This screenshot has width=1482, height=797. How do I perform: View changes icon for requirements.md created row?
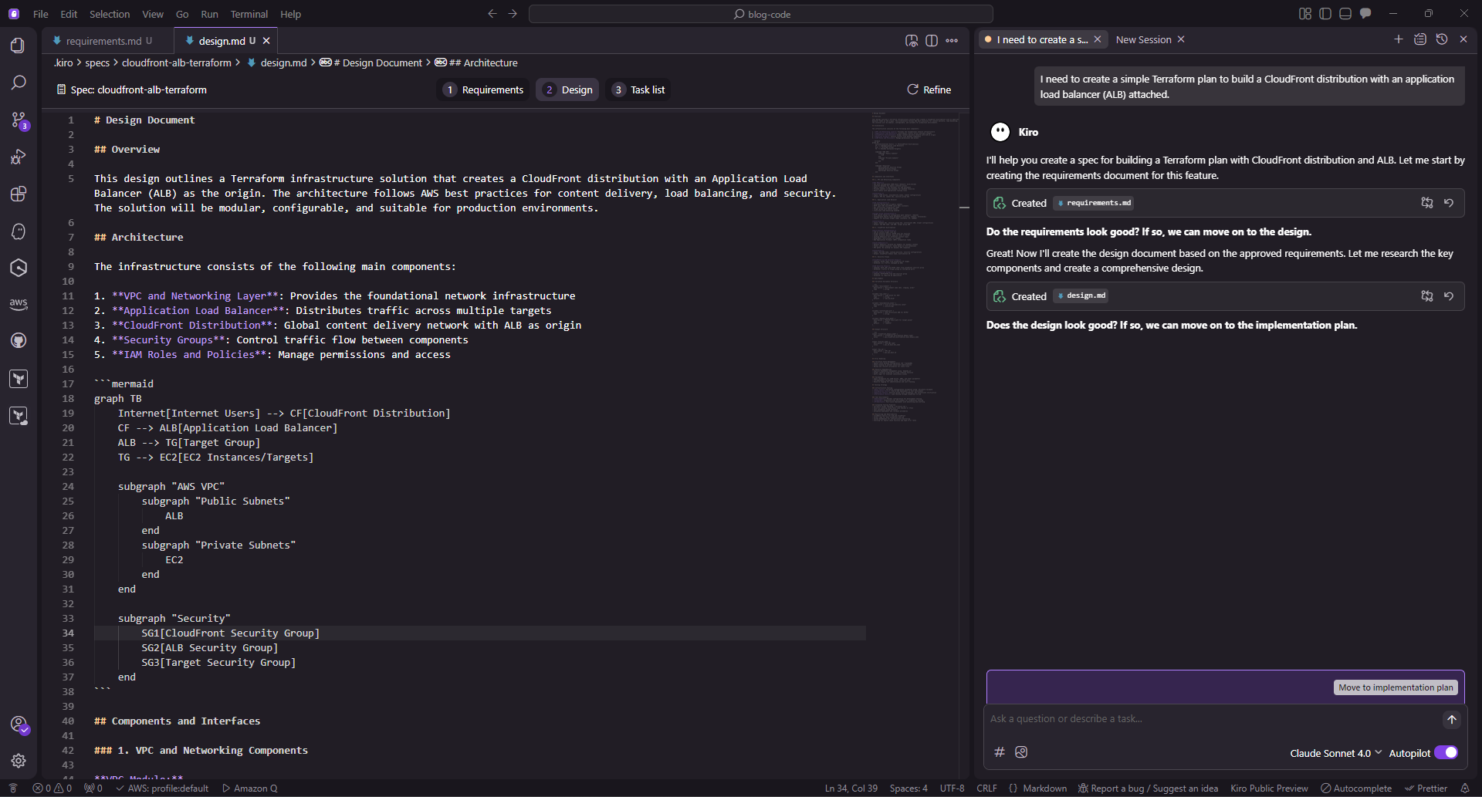1427,203
